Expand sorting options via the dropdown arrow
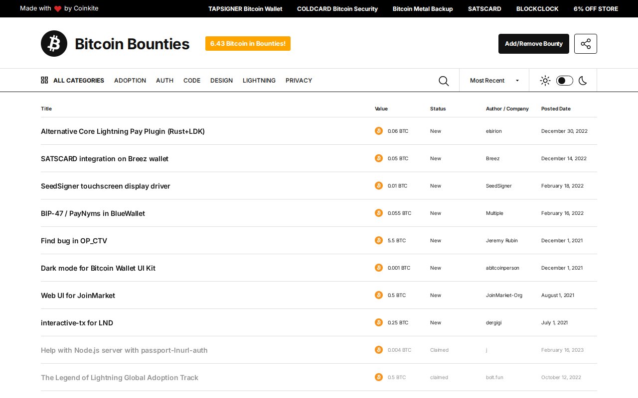Image resolution: width=638 pixels, height=398 pixels. coord(517,80)
